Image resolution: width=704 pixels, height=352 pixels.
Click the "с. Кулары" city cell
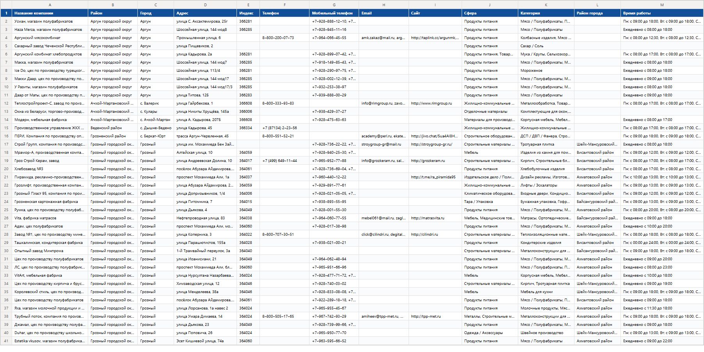tap(156, 112)
